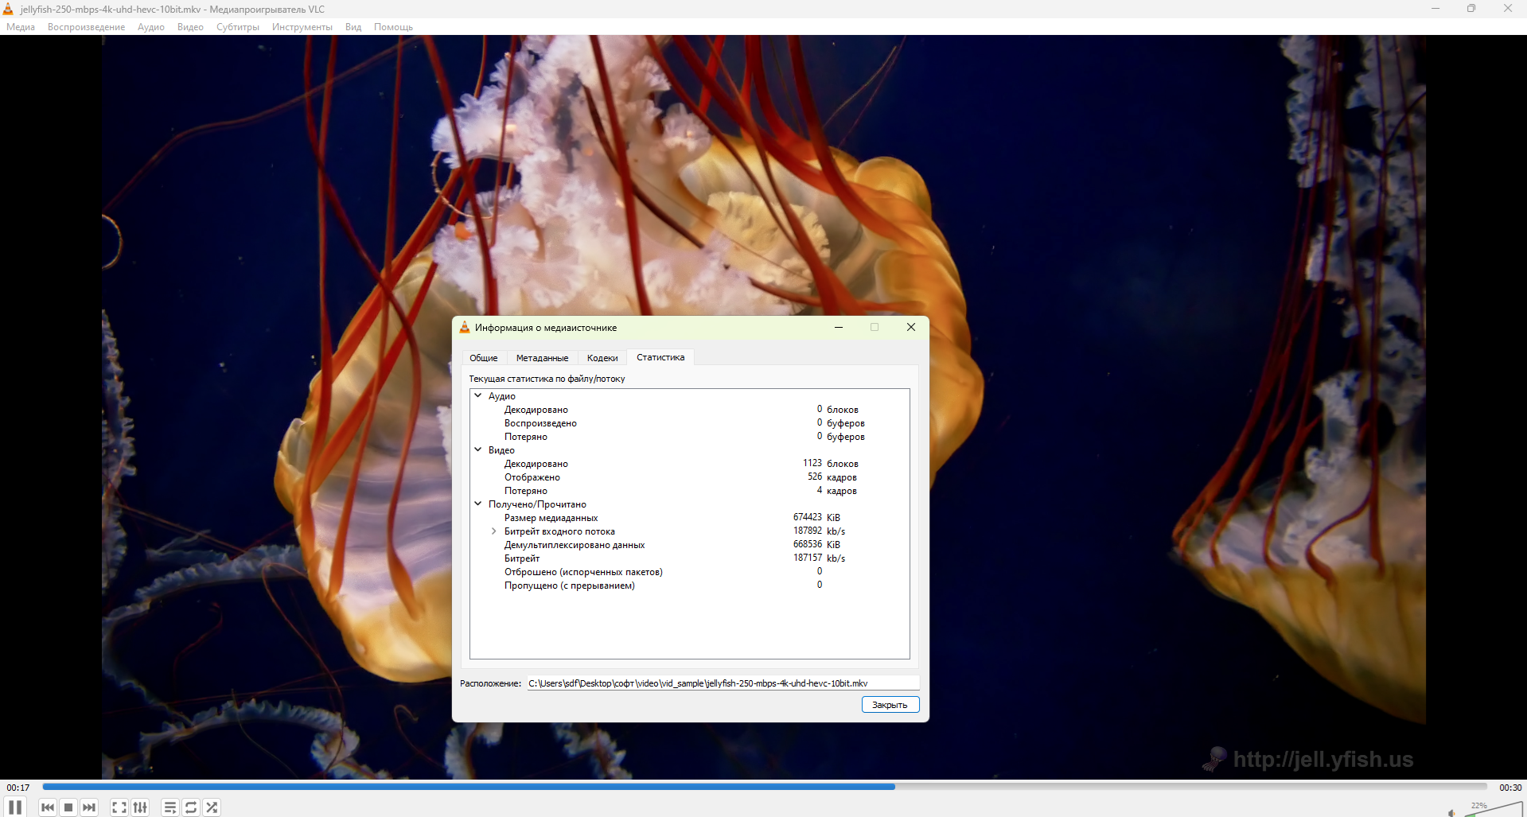Open the Вид menu

(353, 27)
